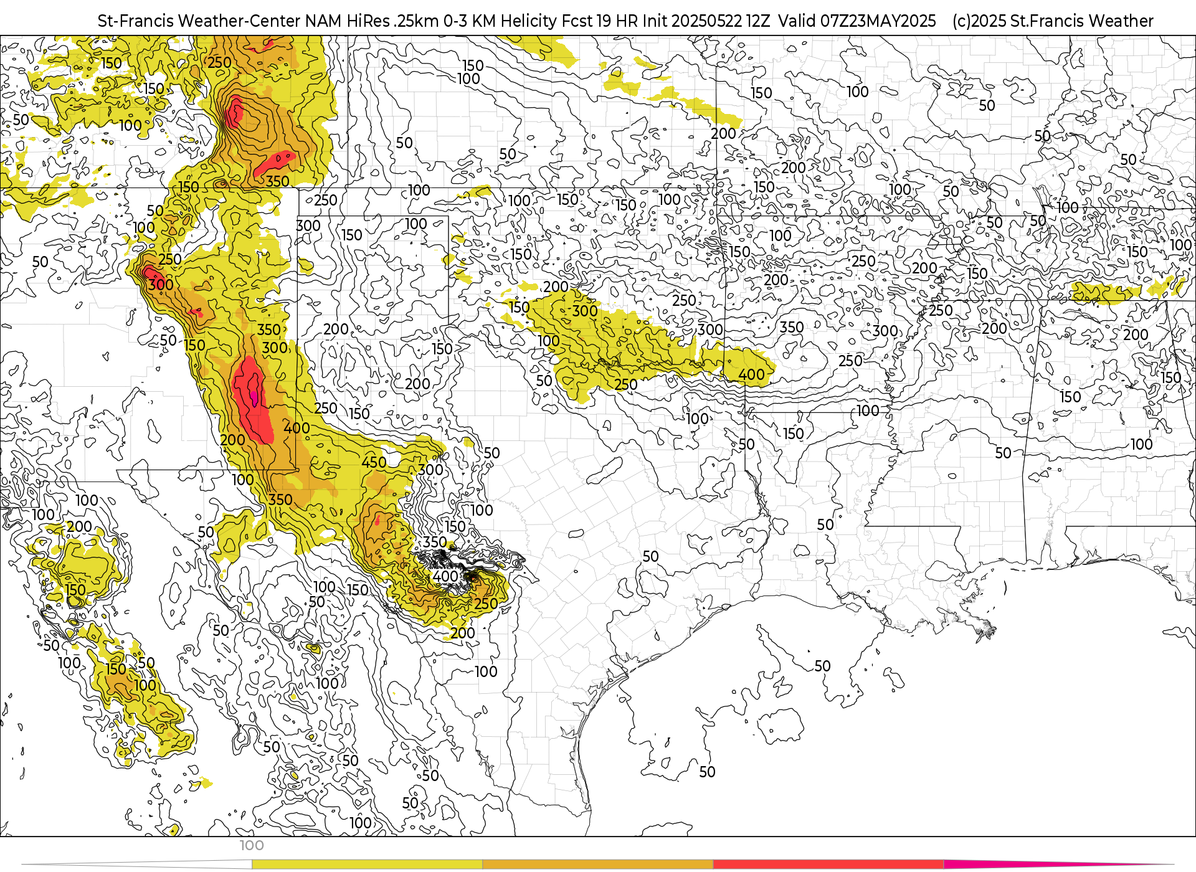Screen dimensions: 1196x872
Task: Click the yellow segment of the color bar
Action: pyautogui.click(x=367, y=865)
